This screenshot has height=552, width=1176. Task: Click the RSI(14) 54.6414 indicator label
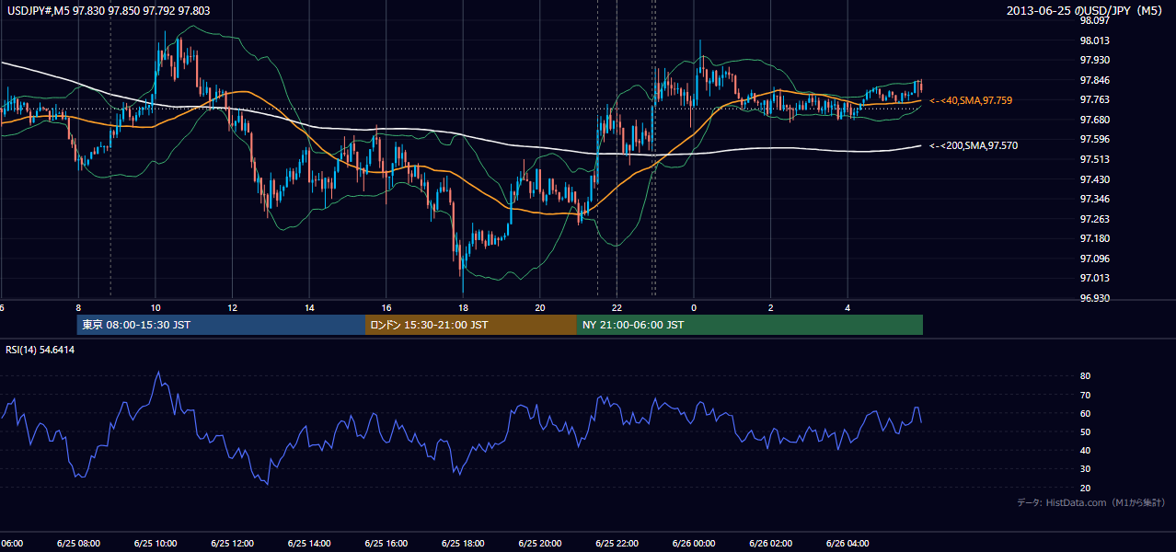tap(40, 350)
